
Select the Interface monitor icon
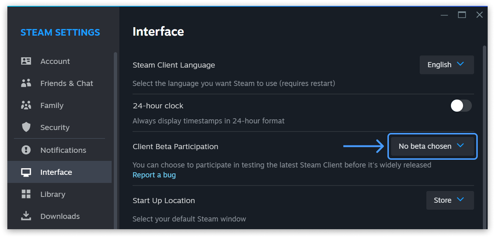point(26,172)
